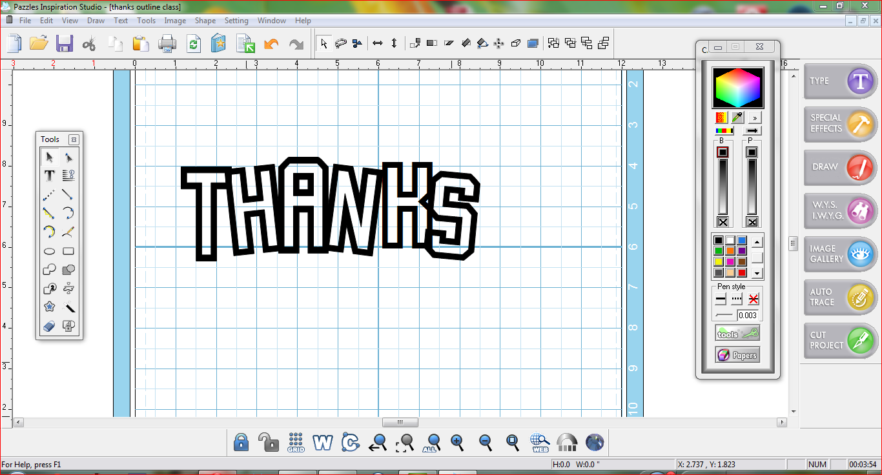Viewport: 882px width, 475px height.
Task: Click the flip horizontal arrows icon
Action: (x=378, y=43)
